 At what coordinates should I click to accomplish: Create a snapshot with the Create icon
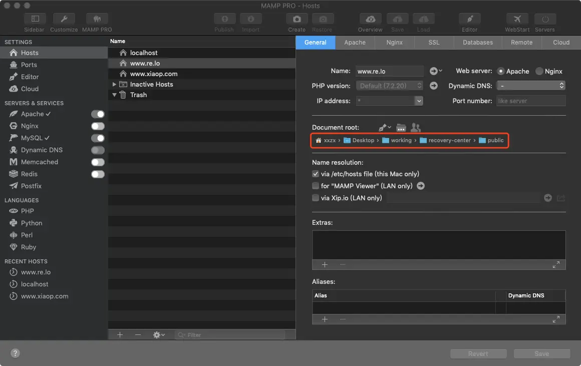(x=297, y=19)
